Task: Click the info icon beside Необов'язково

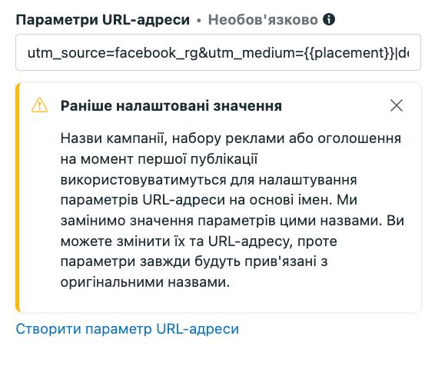Action: click(x=329, y=19)
